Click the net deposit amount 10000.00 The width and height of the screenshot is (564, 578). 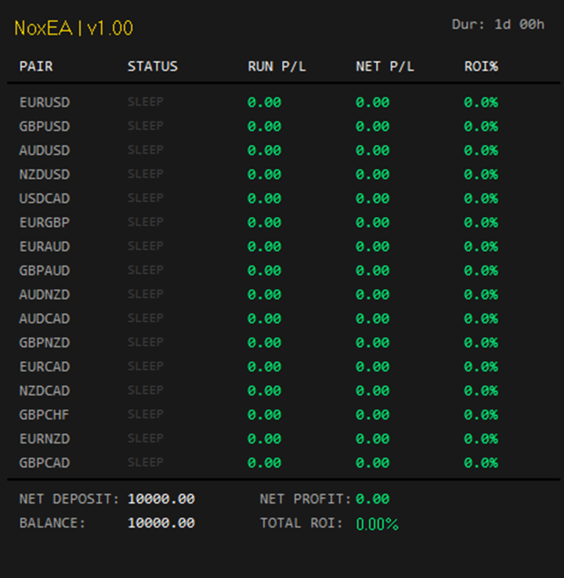[x=161, y=499]
